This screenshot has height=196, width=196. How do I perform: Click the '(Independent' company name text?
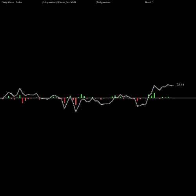103,2
